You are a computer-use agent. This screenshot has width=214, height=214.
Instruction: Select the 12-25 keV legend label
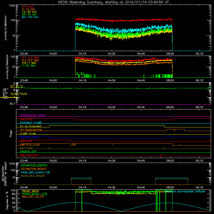click(29, 12)
